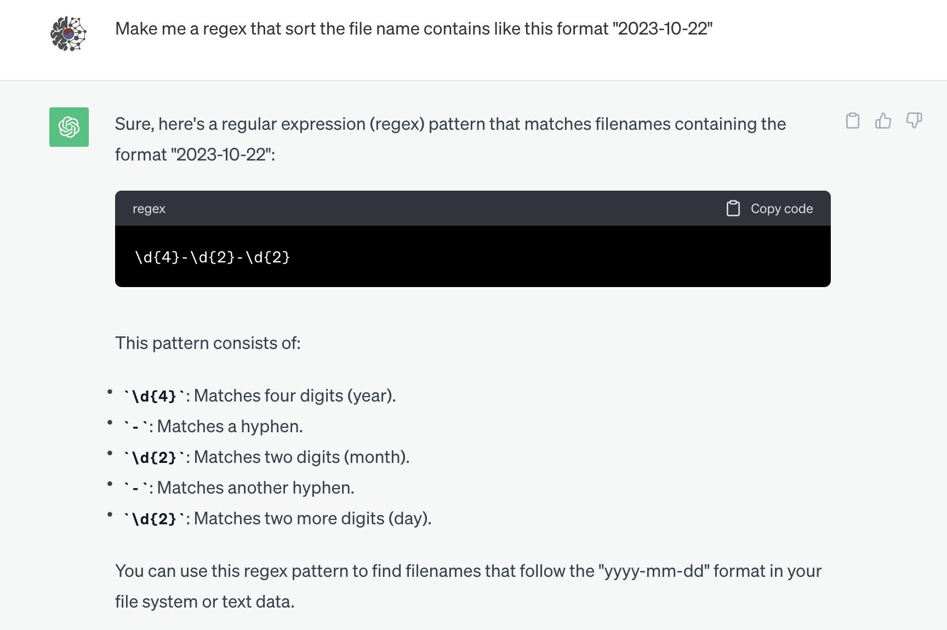
Task: Click the regex pattern inside the black code block
Action: [213, 257]
